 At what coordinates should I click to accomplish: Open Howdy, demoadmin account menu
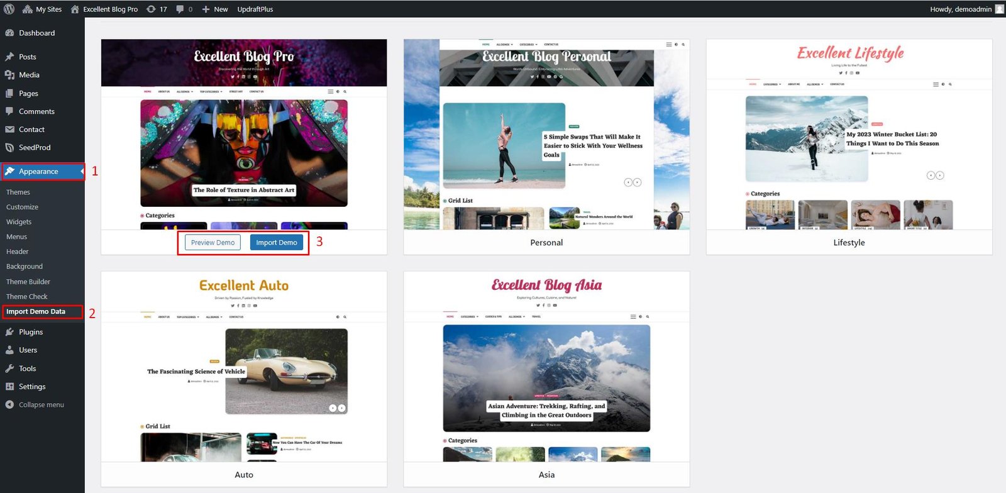pyautogui.click(x=961, y=9)
